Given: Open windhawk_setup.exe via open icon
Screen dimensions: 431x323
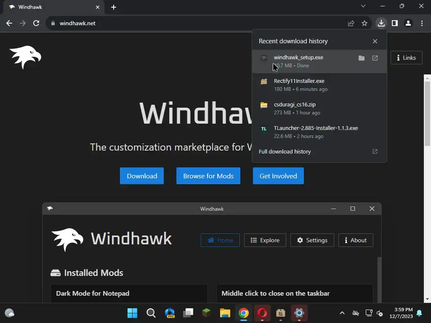Looking at the screenshot, I should [x=375, y=58].
